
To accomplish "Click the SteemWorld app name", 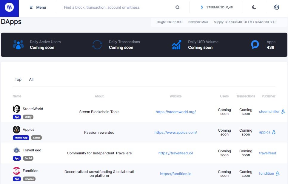I will pyautogui.click(x=33, y=109).
